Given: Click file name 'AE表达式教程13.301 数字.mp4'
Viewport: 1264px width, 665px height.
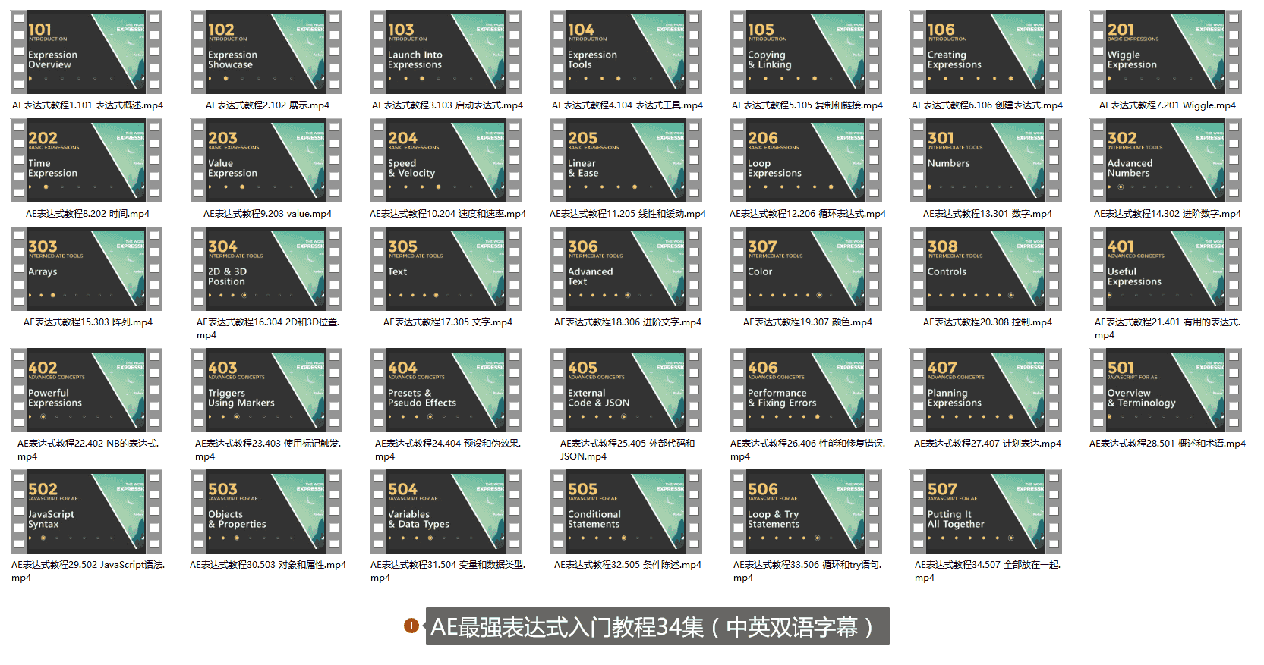Looking at the screenshot, I should (x=988, y=214).
